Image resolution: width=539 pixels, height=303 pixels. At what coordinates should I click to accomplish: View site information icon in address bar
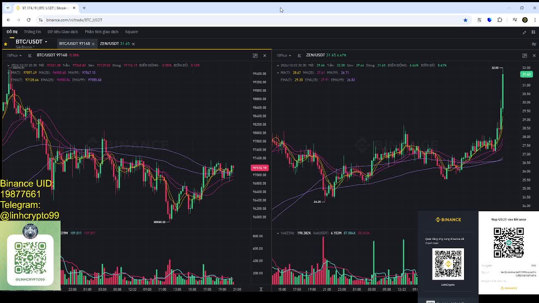40,20
